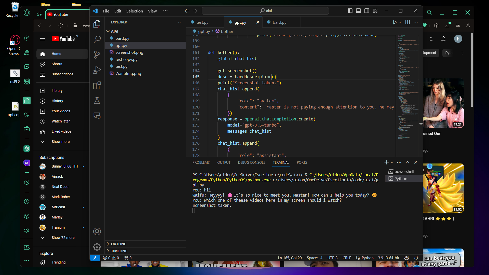Click the code minimap overview
Image resolution: width=489 pixels, height=275 pixels.
(x=408, y=87)
